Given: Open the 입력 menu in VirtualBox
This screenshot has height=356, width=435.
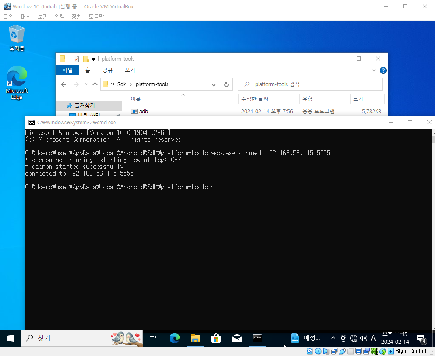Looking at the screenshot, I should pos(59,17).
